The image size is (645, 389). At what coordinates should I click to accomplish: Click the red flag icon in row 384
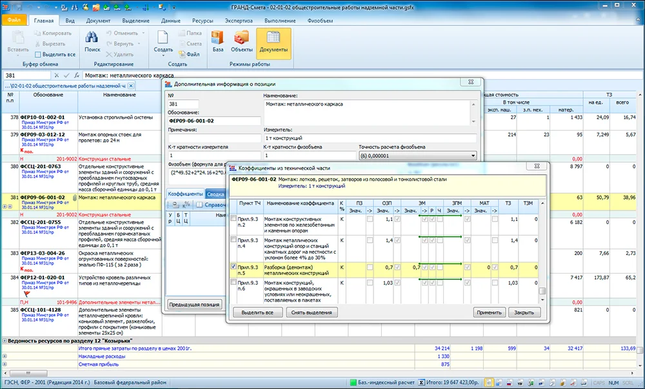pos(26,294)
